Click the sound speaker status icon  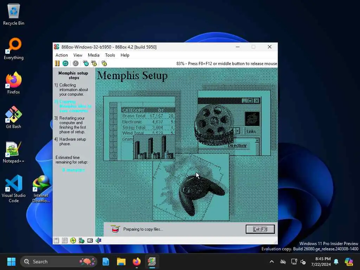coord(98,240)
